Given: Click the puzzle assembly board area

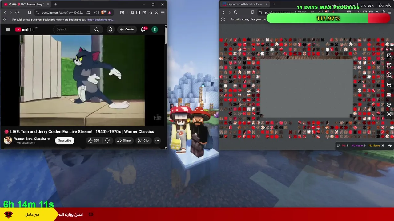Looking at the screenshot, I should pyautogui.click(x=307, y=88).
